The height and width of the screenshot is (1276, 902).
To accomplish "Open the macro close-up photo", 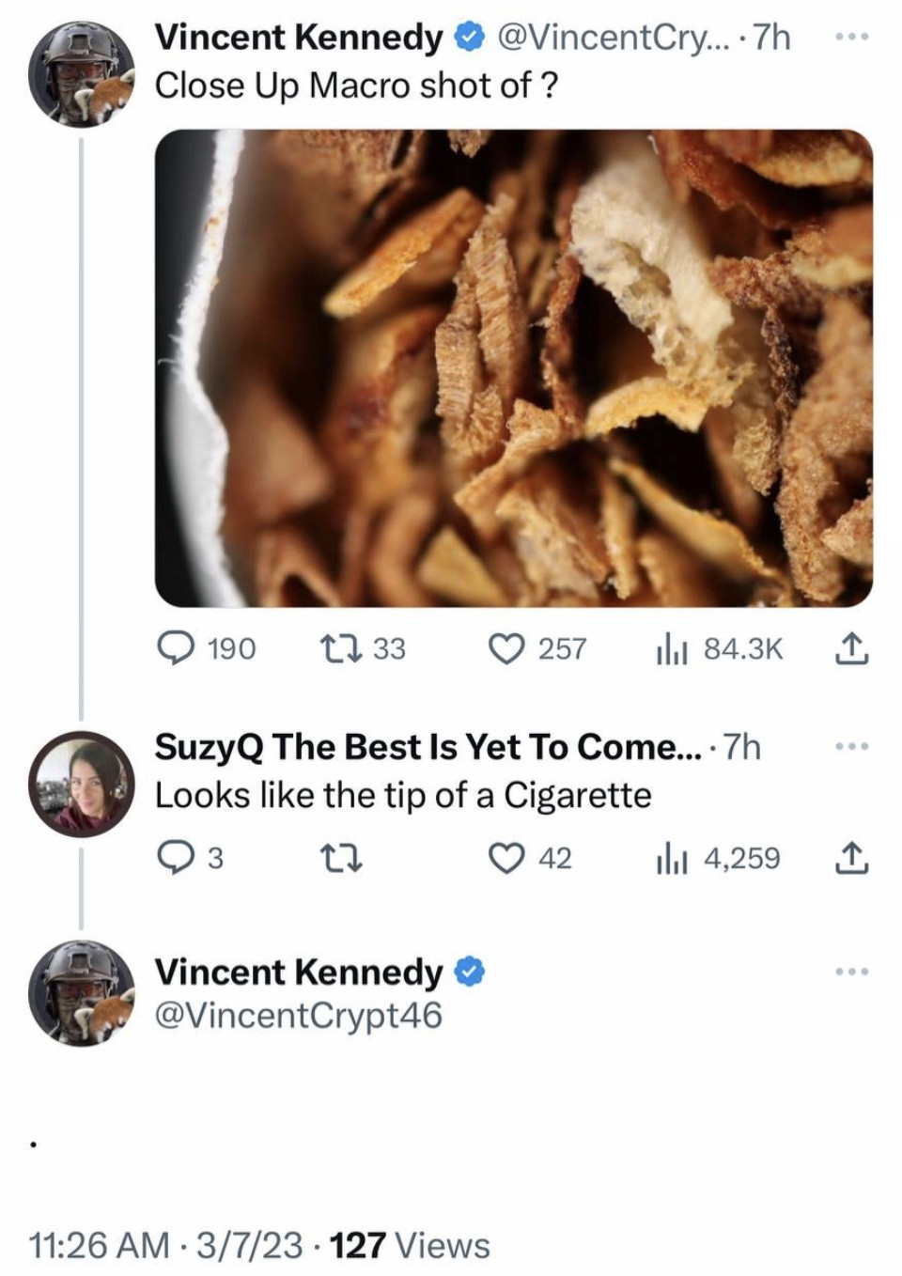I will click(x=513, y=368).
